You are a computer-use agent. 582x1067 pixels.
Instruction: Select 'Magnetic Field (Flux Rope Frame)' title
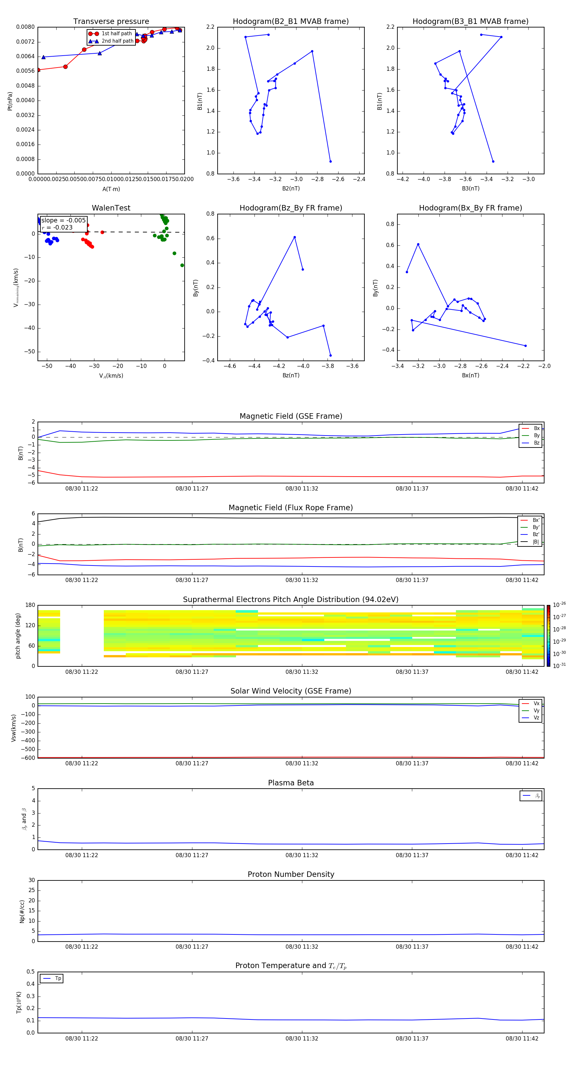pyautogui.click(x=291, y=508)
